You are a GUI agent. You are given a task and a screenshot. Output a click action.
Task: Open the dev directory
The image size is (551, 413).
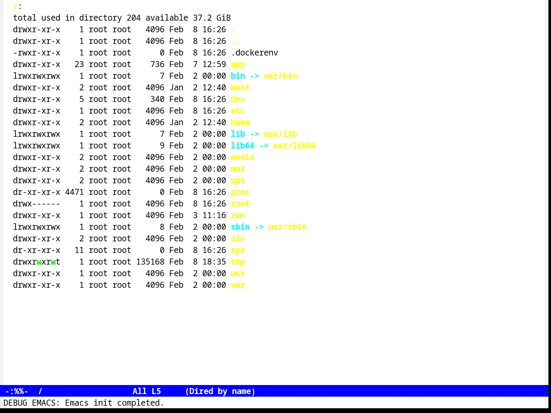[238, 99]
